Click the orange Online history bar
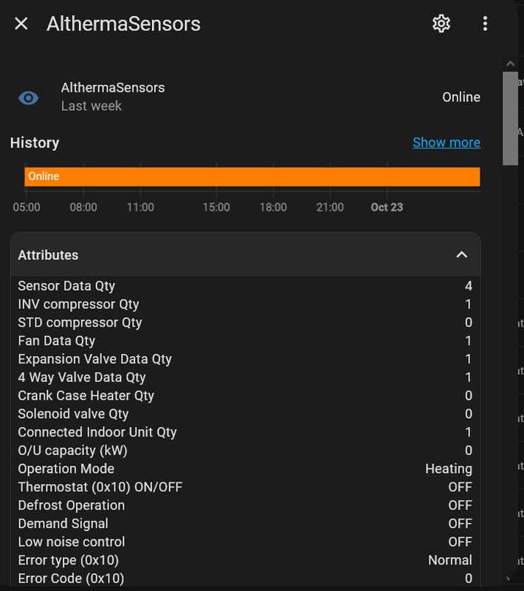 coord(252,177)
